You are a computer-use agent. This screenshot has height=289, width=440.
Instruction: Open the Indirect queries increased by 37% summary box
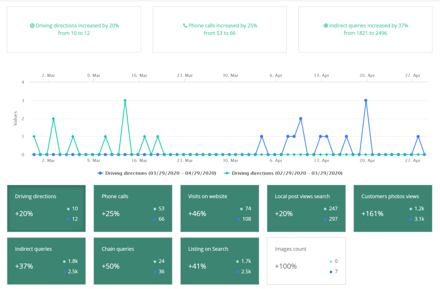coord(365,30)
